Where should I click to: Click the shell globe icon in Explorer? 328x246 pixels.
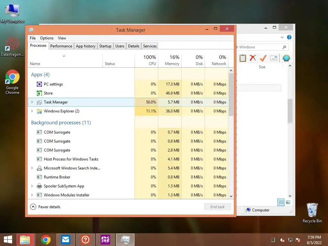(x=286, y=58)
